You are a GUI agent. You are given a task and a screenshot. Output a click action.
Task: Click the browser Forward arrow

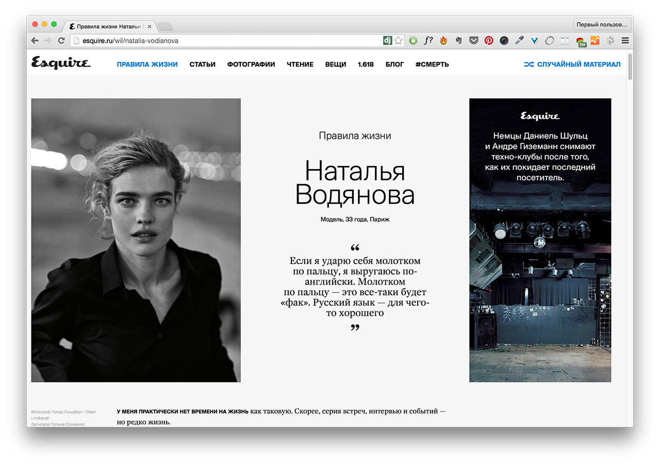click(48, 40)
